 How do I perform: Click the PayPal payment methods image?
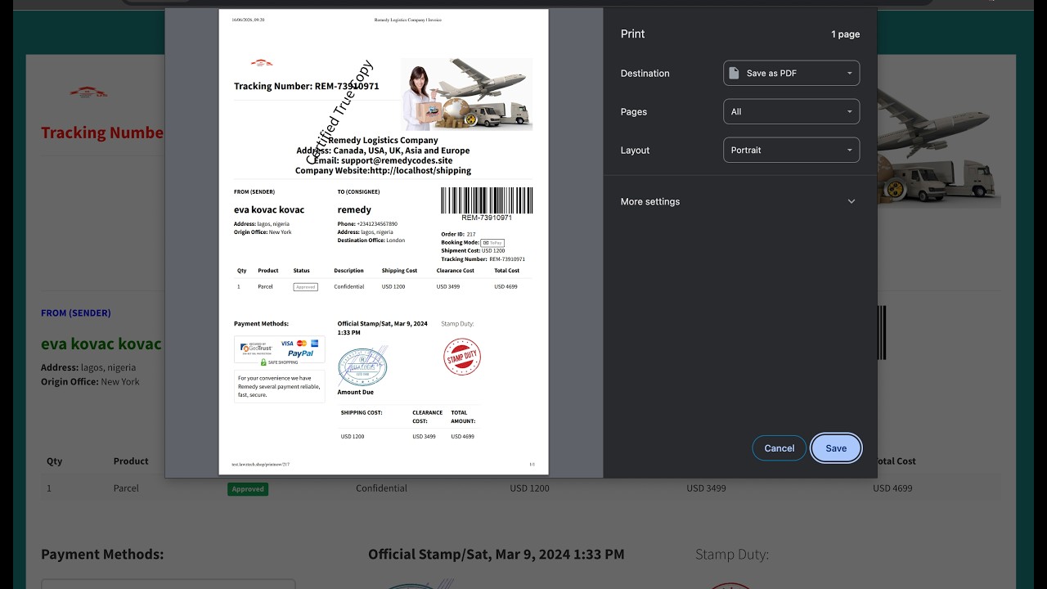[x=279, y=351]
